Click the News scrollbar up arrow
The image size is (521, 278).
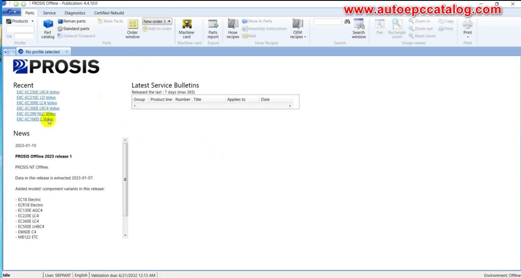(x=125, y=140)
